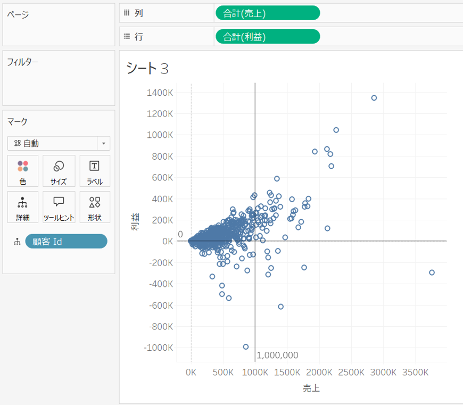Click the sheet title シート 3
The image size is (463, 405).
[147, 68]
